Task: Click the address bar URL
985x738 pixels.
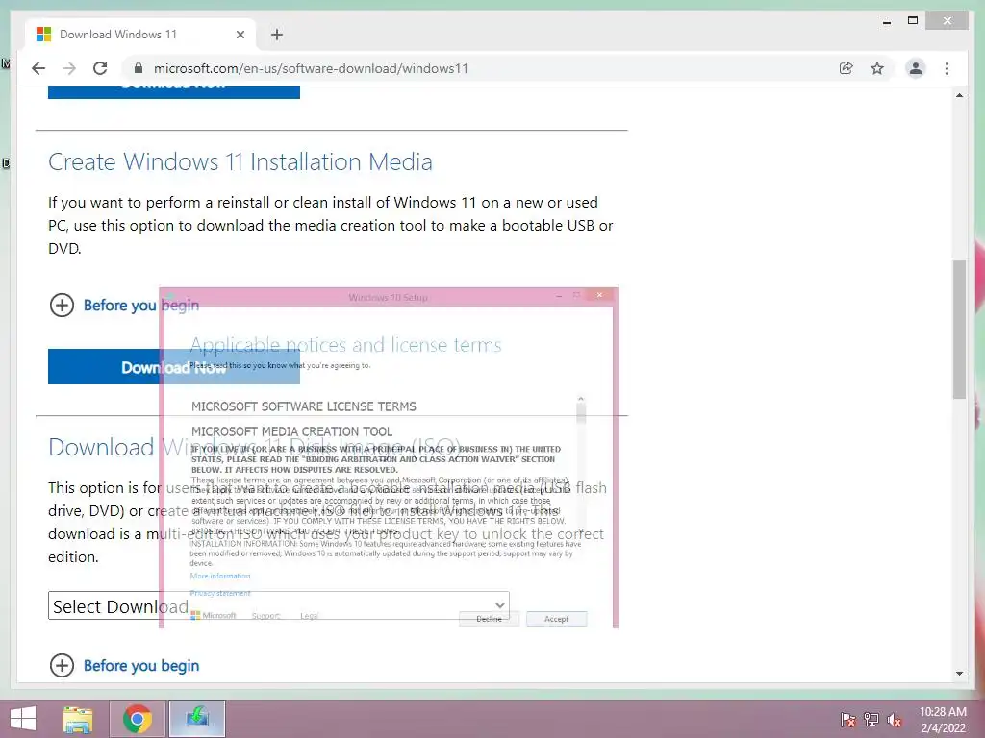Action: click(311, 68)
